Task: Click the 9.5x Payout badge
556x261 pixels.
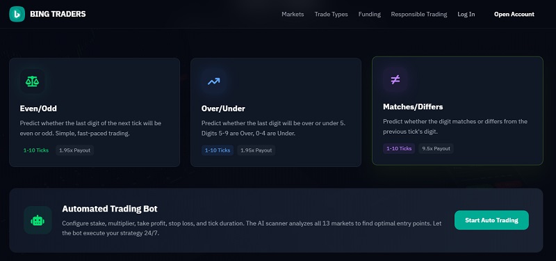Action: (x=436, y=148)
